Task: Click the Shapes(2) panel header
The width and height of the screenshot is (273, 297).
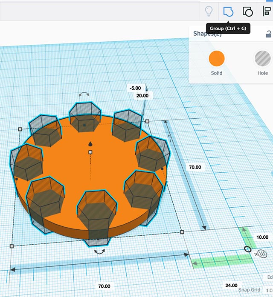Action: point(207,34)
